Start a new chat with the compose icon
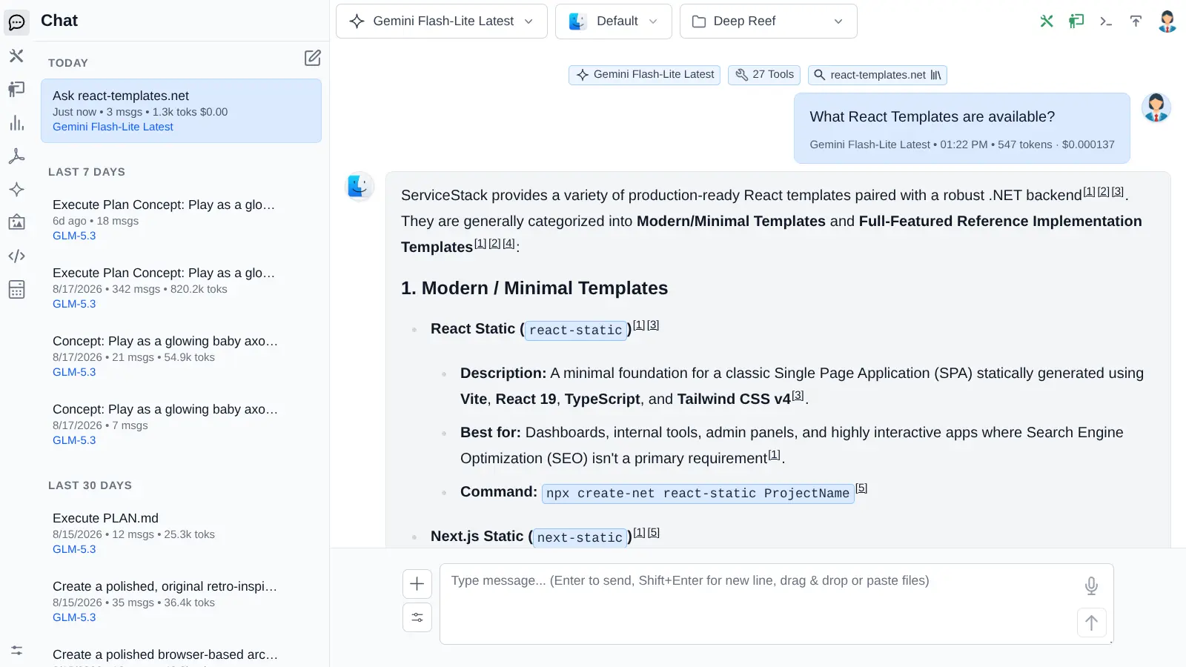Image resolution: width=1186 pixels, height=667 pixels. [x=313, y=58]
